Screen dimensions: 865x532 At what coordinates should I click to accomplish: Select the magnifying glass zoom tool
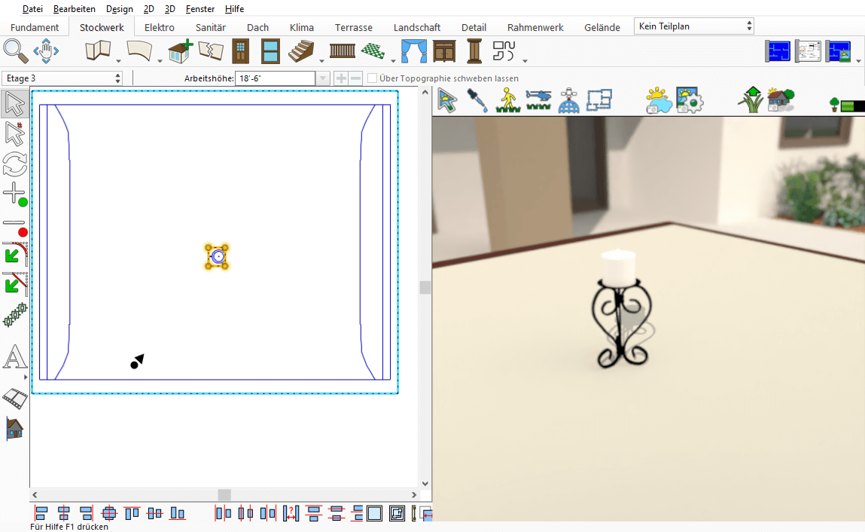click(15, 51)
